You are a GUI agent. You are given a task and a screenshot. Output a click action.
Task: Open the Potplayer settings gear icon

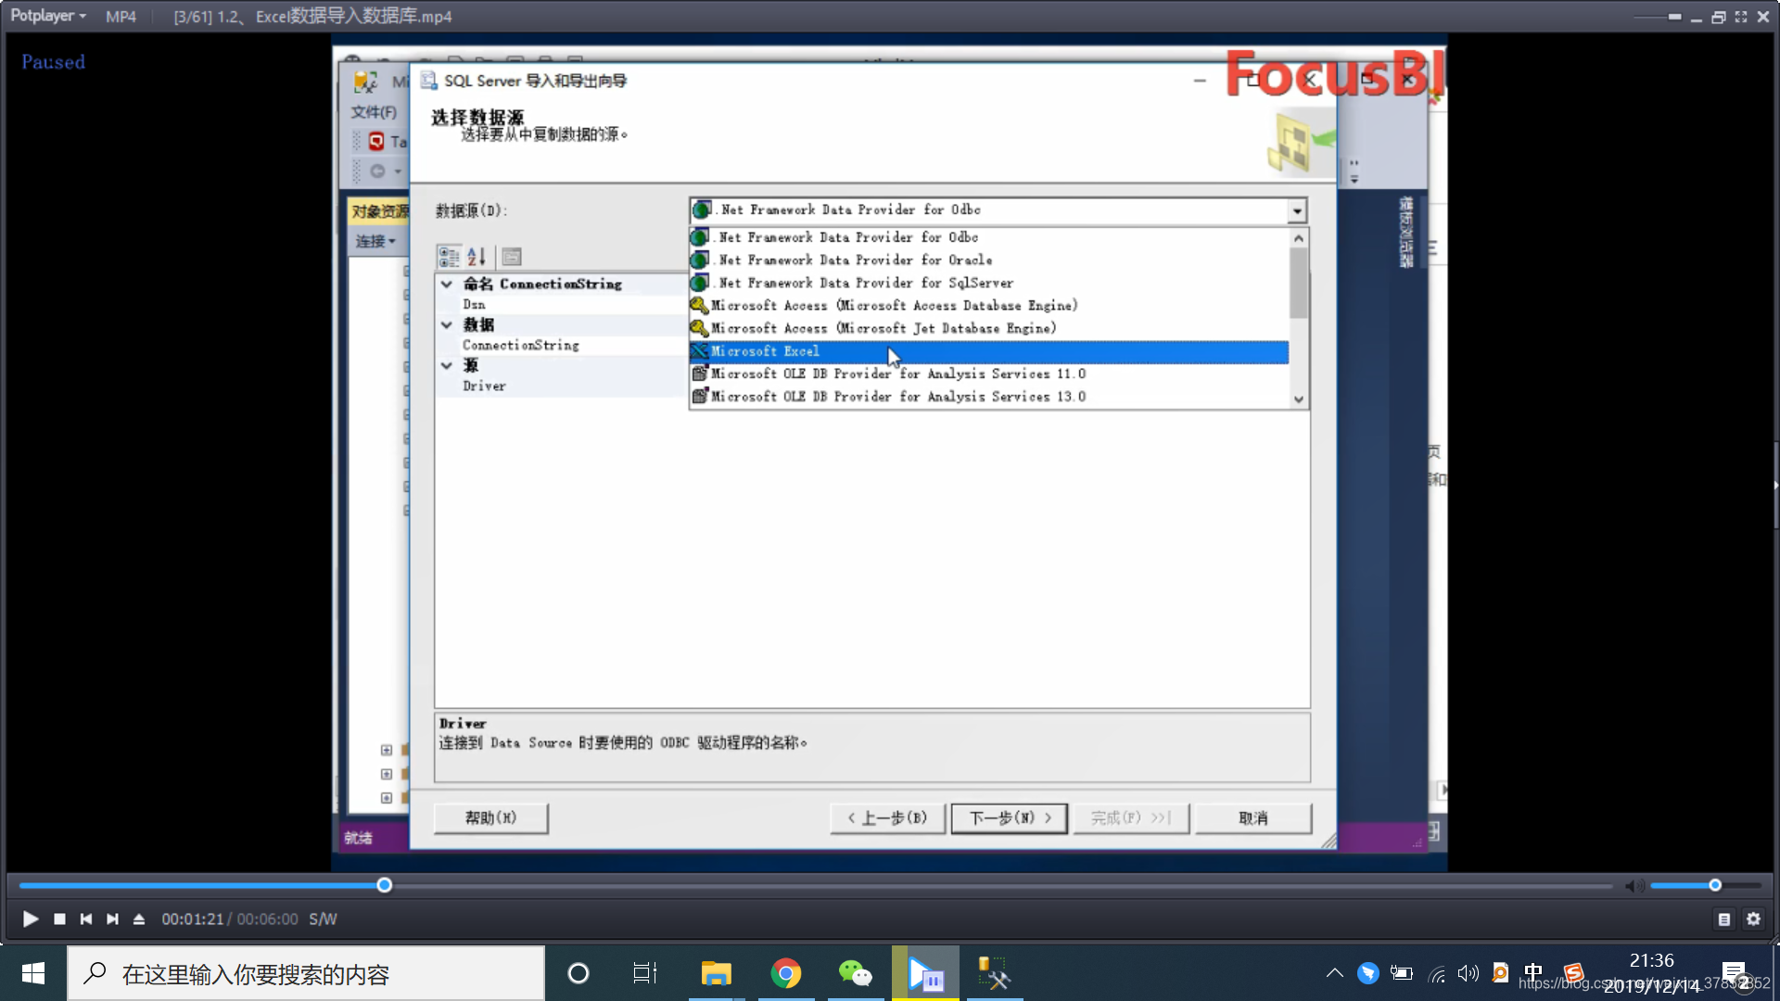[x=1753, y=919]
